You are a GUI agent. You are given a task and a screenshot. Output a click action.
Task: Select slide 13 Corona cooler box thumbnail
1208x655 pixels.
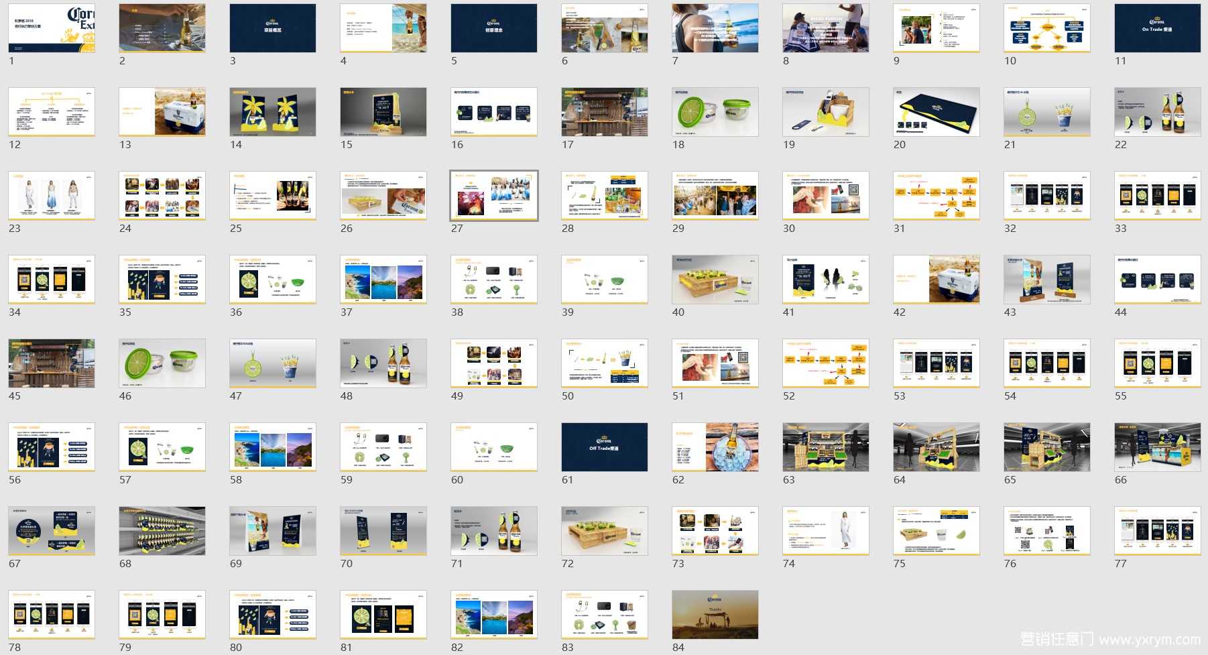click(162, 112)
